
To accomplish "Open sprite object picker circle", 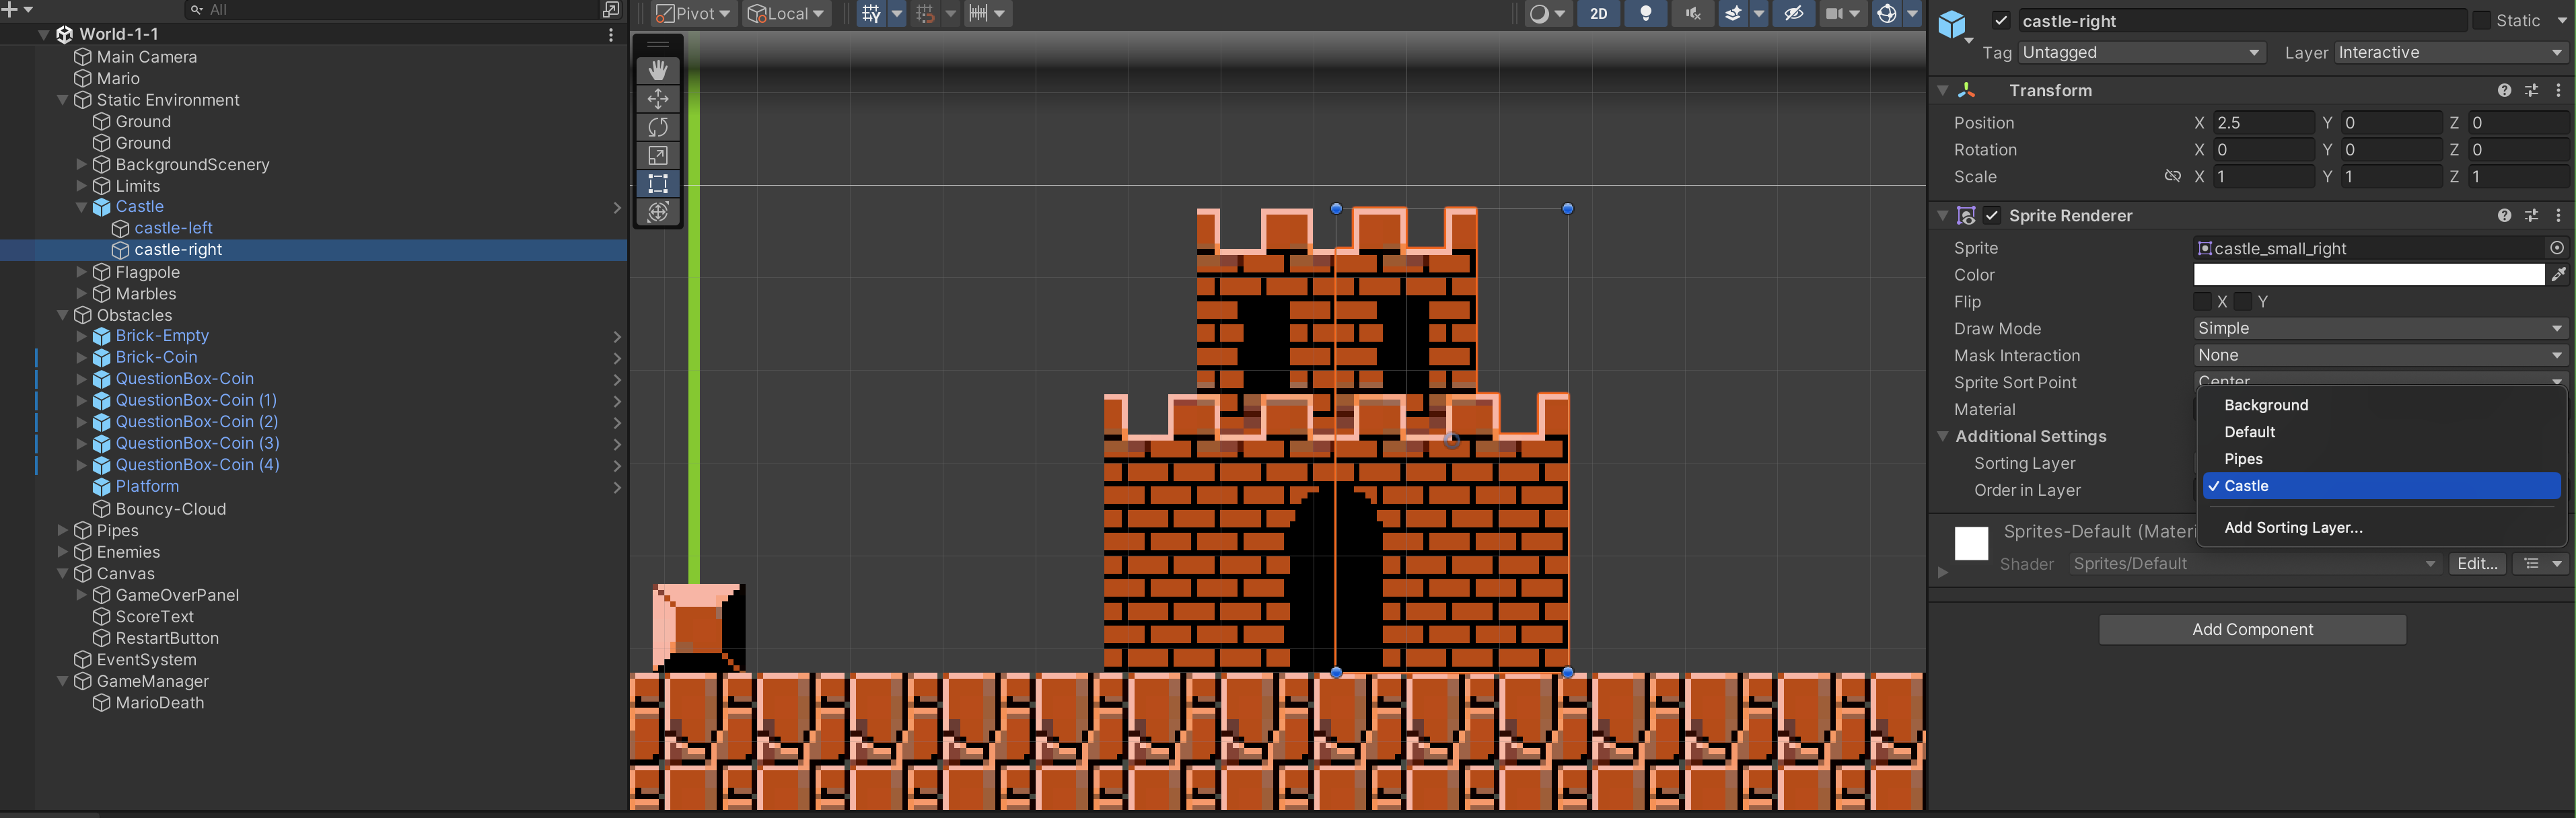I will pyautogui.click(x=2557, y=247).
